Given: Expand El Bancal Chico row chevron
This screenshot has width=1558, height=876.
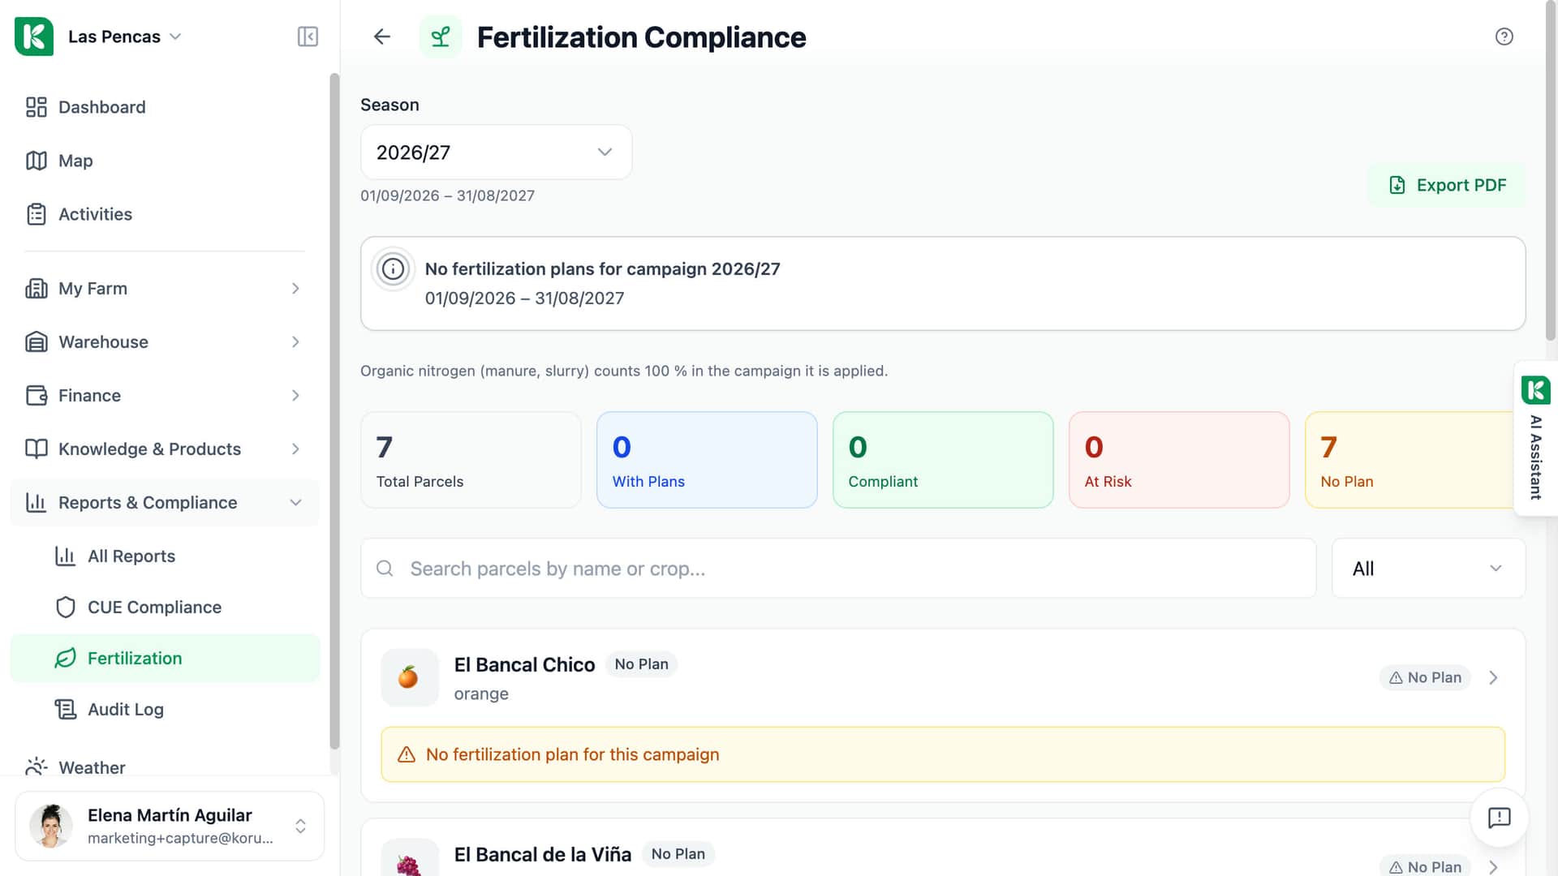Looking at the screenshot, I should click(1493, 677).
